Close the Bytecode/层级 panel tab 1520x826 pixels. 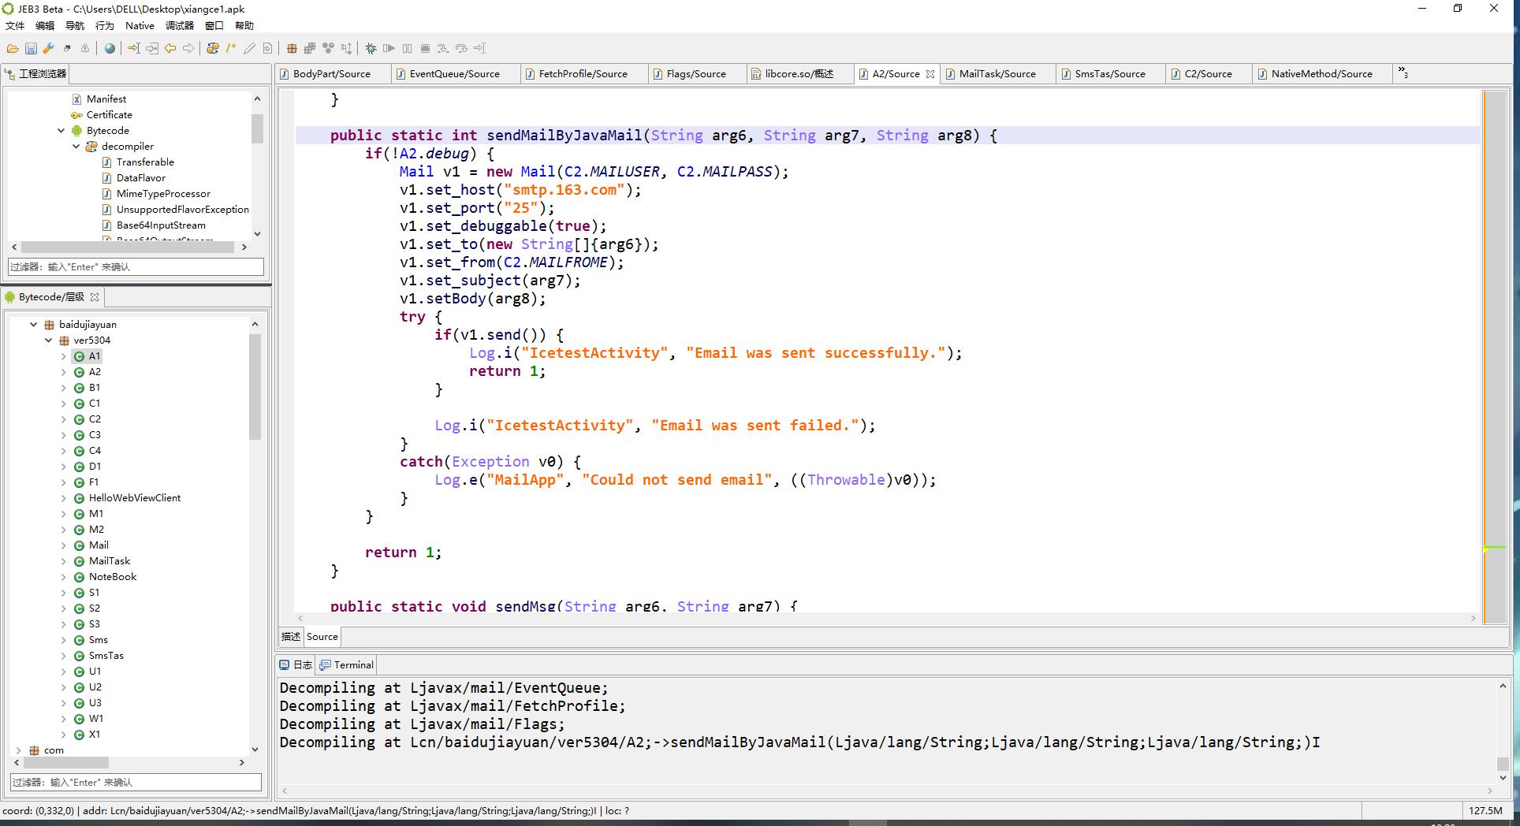pos(95,297)
